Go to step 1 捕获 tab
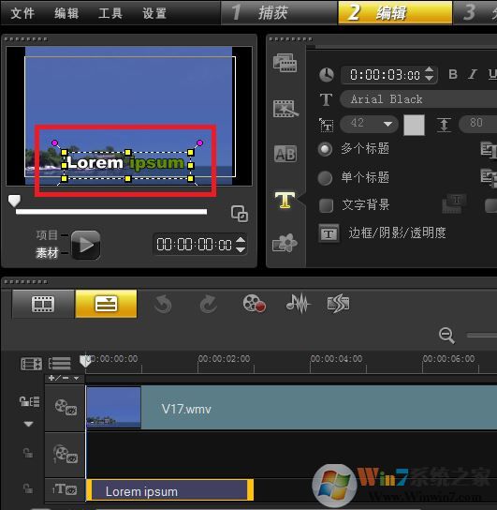 click(x=279, y=13)
